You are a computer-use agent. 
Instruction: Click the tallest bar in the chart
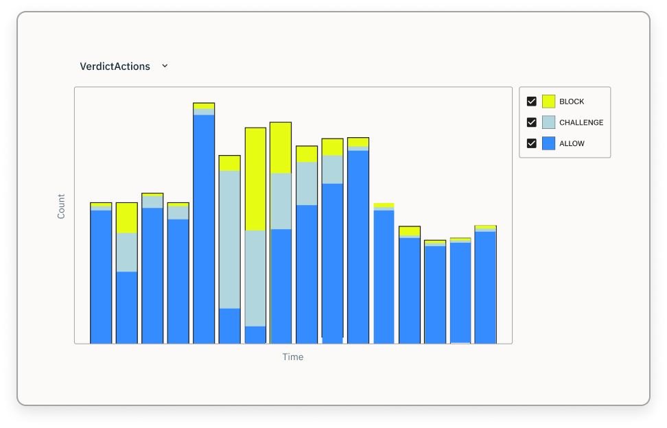(x=203, y=219)
